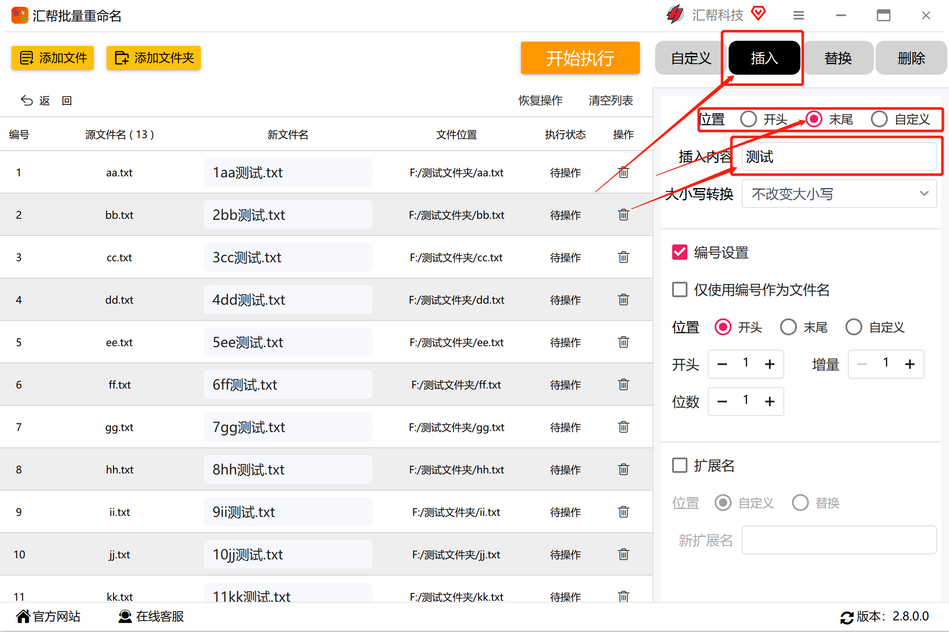Click source filename hh.txt
Image resolution: width=949 pixels, height=632 pixels.
coord(119,469)
